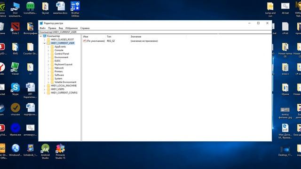
Task: Click the REG_SZ type cell
Action: pos(111,41)
